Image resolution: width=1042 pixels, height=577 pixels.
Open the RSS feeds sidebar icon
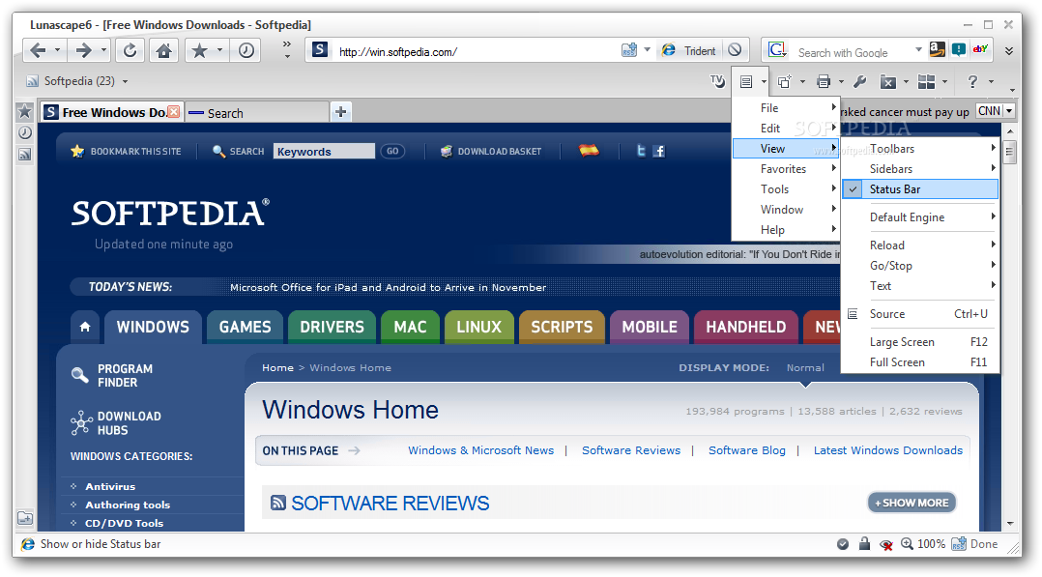pyautogui.click(x=24, y=155)
